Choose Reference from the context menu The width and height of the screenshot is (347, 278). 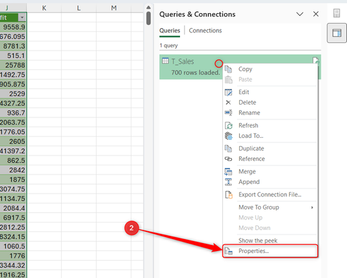point(270,159)
